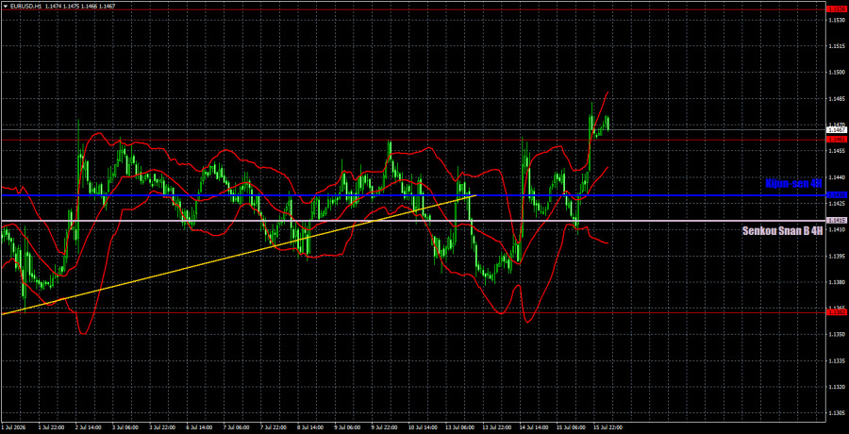Select the Kijun-sen 4H text label
The height and width of the screenshot is (434, 849).
[793, 184]
